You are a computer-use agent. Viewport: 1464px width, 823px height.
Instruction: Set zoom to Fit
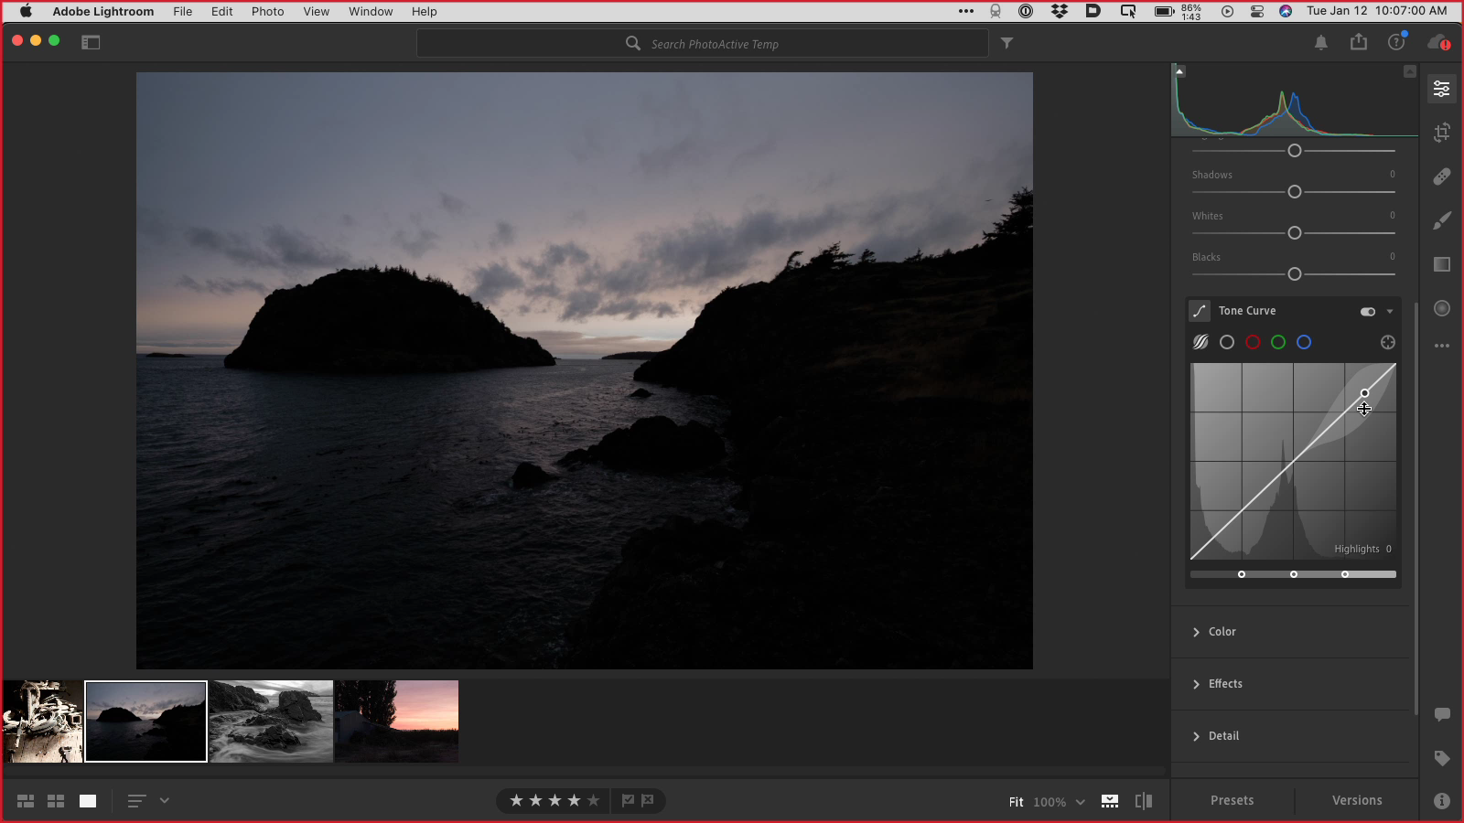point(1016,802)
